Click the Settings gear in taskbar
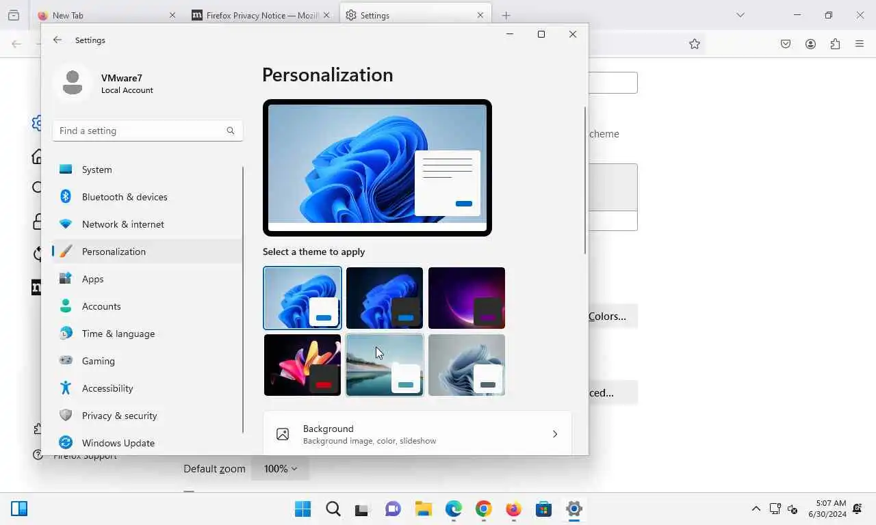 pos(574,509)
